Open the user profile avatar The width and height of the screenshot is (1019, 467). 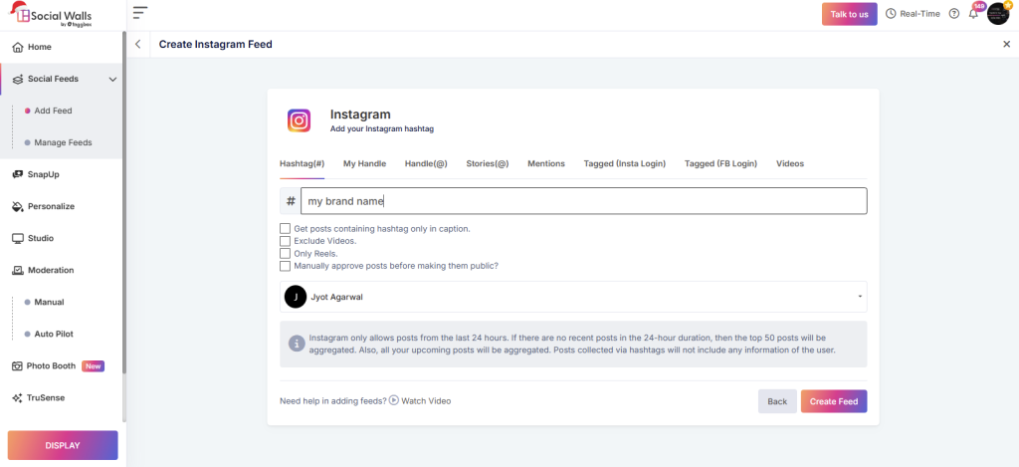pos(997,14)
